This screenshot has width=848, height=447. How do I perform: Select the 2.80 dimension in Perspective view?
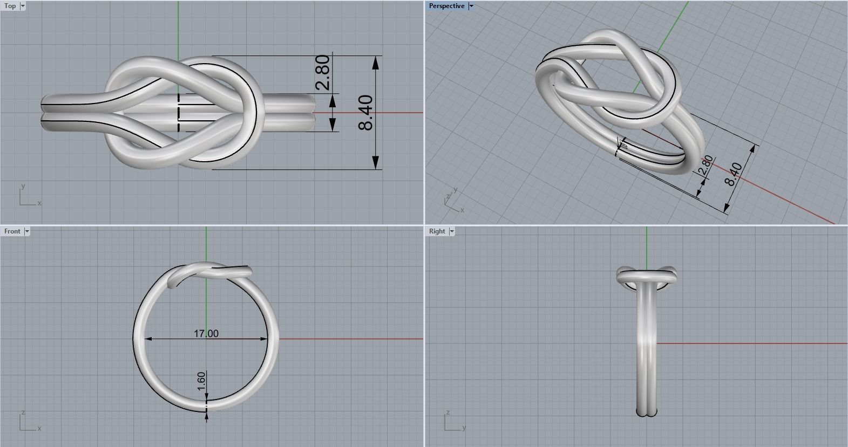[x=706, y=166]
